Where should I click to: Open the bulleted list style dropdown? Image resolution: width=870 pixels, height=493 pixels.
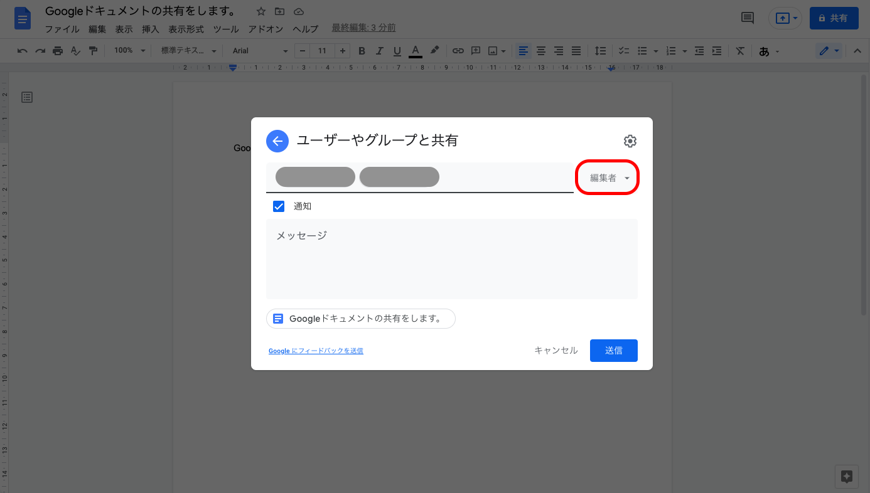click(x=655, y=51)
